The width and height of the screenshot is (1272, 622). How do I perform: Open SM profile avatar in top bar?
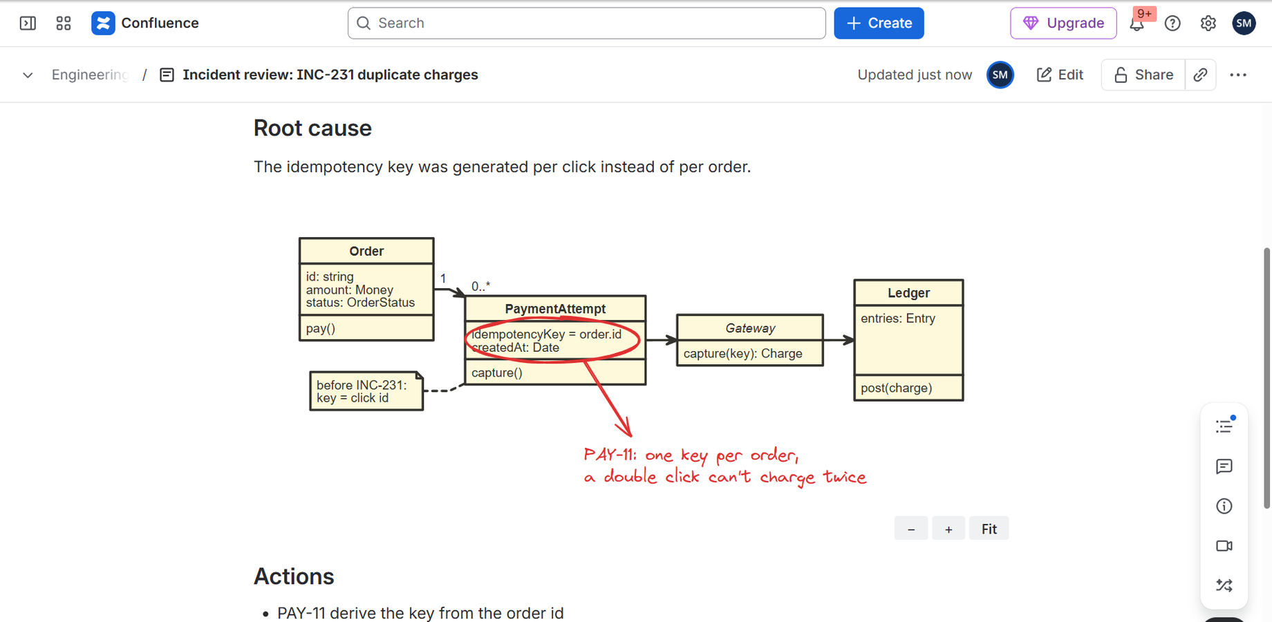point(1244,23)
